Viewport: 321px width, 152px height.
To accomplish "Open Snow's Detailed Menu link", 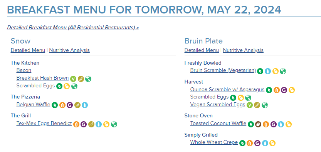I will (x=28, y=50).
